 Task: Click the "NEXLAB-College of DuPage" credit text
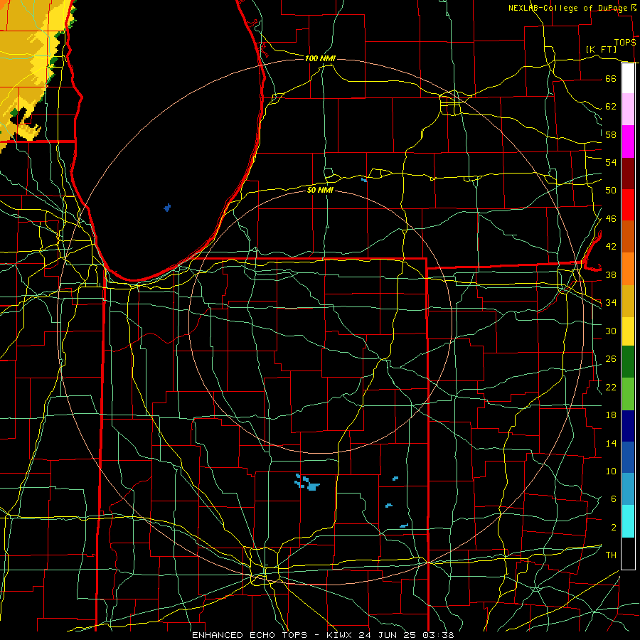(568, 8)
